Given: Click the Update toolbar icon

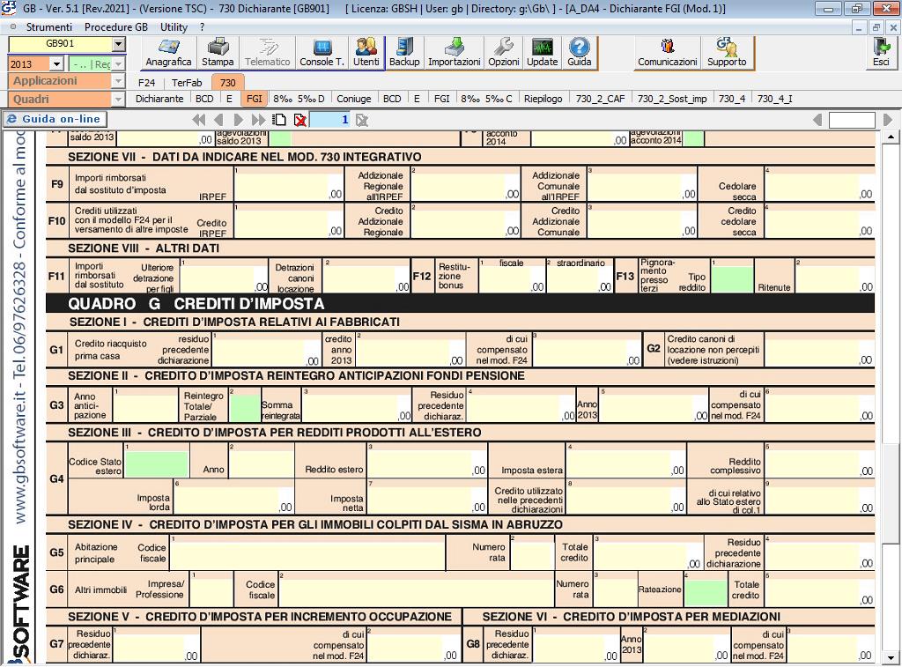Looking at the screenshot, I should click(x=543, y=53).
